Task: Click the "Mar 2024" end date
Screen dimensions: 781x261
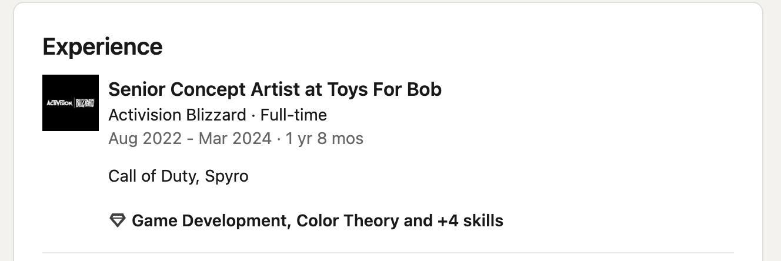Action: [235, 139]
